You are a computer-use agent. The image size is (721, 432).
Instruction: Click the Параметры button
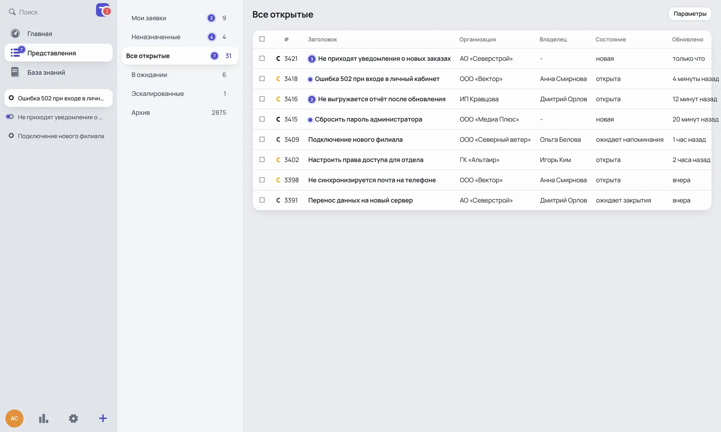click(x=690, y=14)
